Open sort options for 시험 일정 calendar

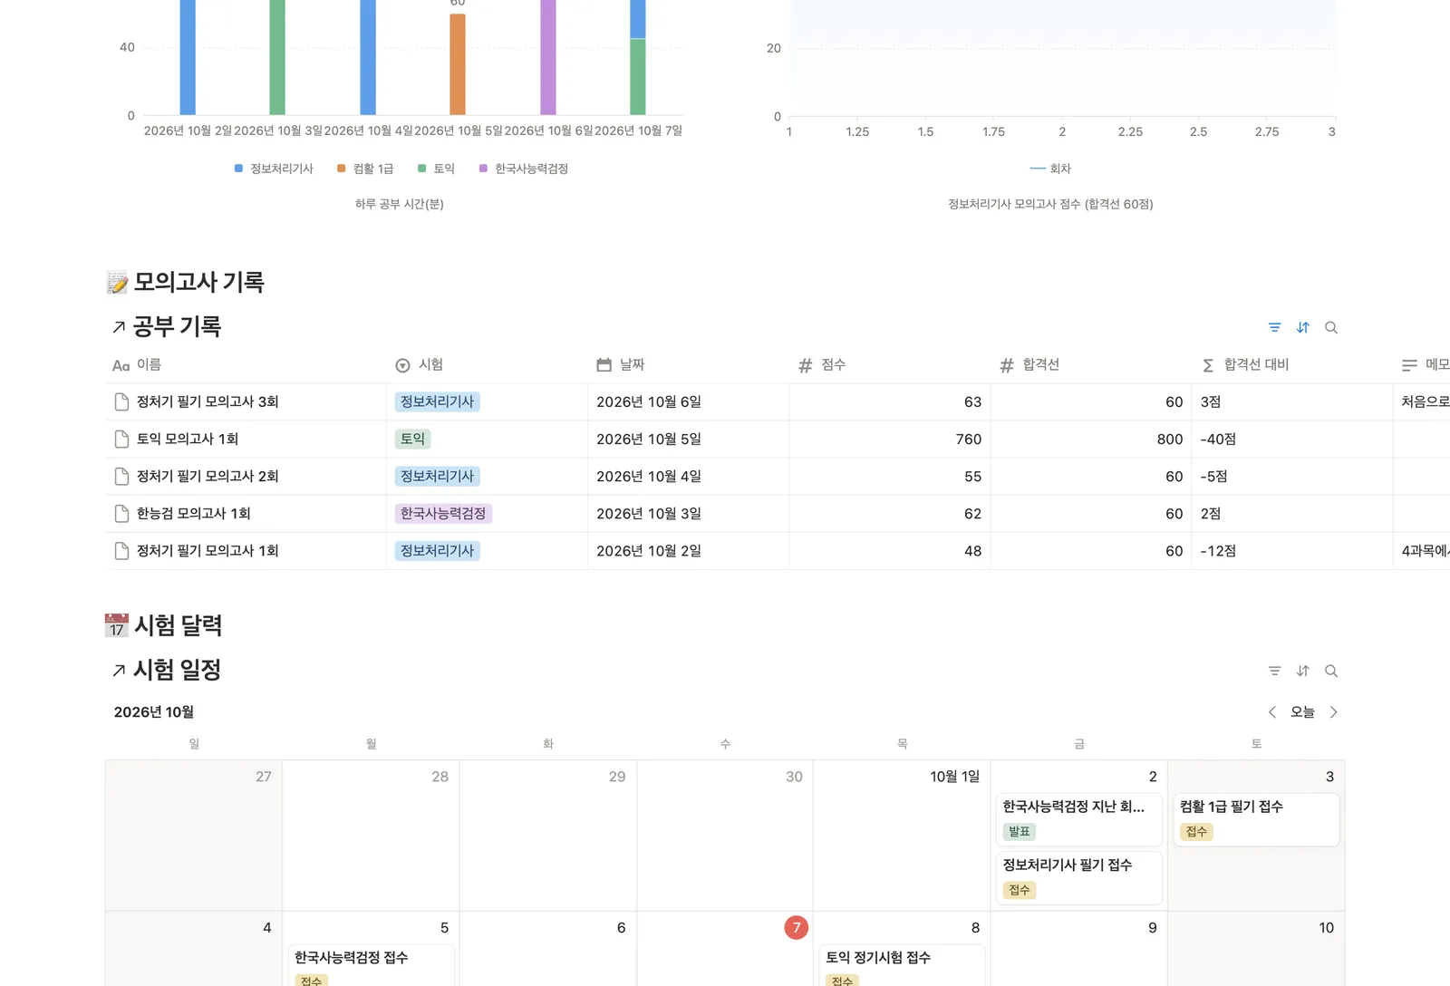pos(1302,671)
